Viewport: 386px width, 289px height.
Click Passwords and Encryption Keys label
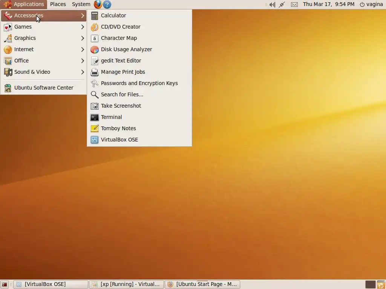(139, 83)
